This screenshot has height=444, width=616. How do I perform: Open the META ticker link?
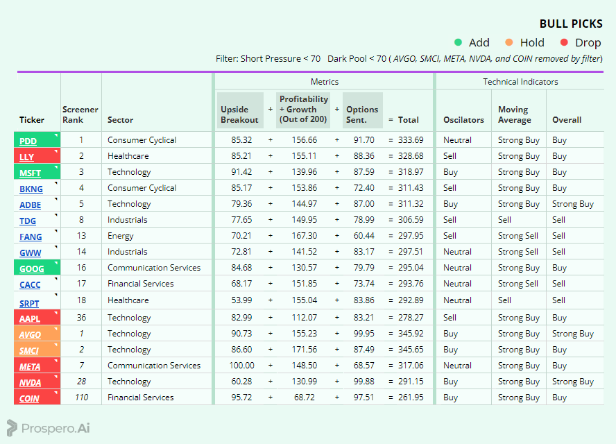click(x=30, y=366)
